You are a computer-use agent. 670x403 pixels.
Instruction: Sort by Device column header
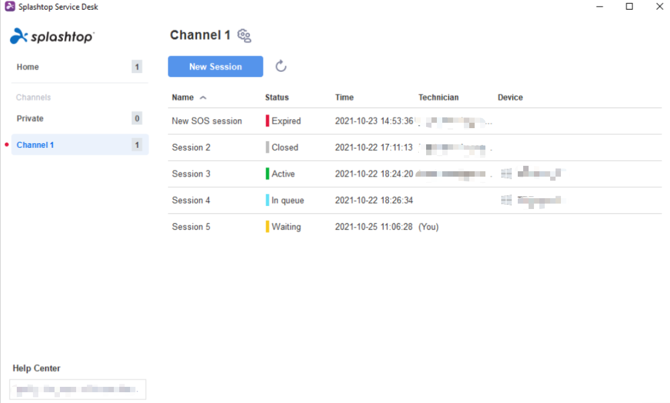click(510, 98)
